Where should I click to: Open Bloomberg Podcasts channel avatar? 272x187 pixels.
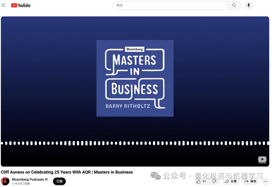(x=5, y=181)
